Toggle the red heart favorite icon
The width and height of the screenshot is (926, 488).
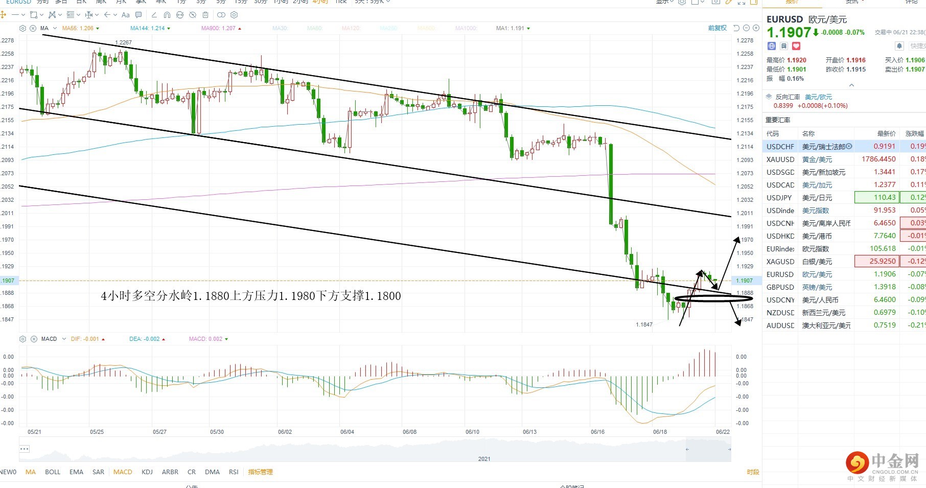click(796, 46)
